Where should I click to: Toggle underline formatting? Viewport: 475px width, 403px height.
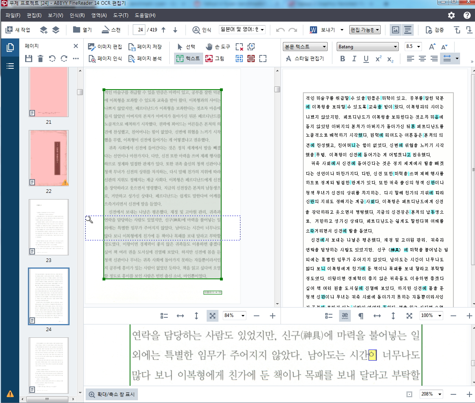pos(366,59)
